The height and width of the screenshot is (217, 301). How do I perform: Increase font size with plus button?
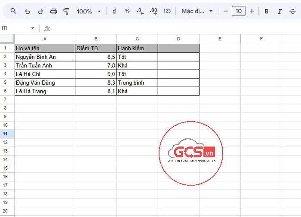pos(252,11)
